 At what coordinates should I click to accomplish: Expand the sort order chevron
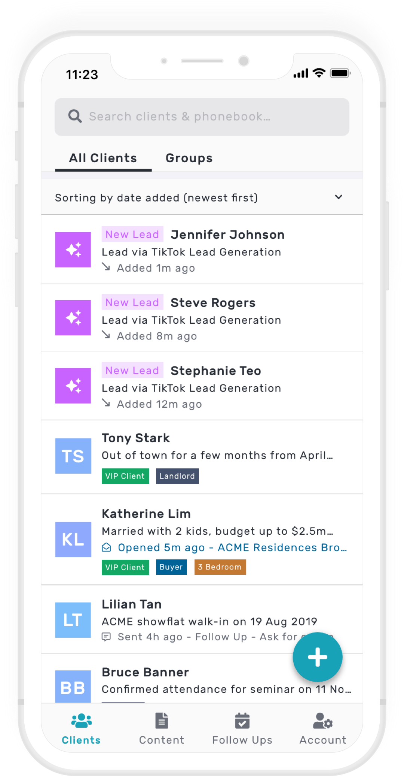tap(338, 197)
